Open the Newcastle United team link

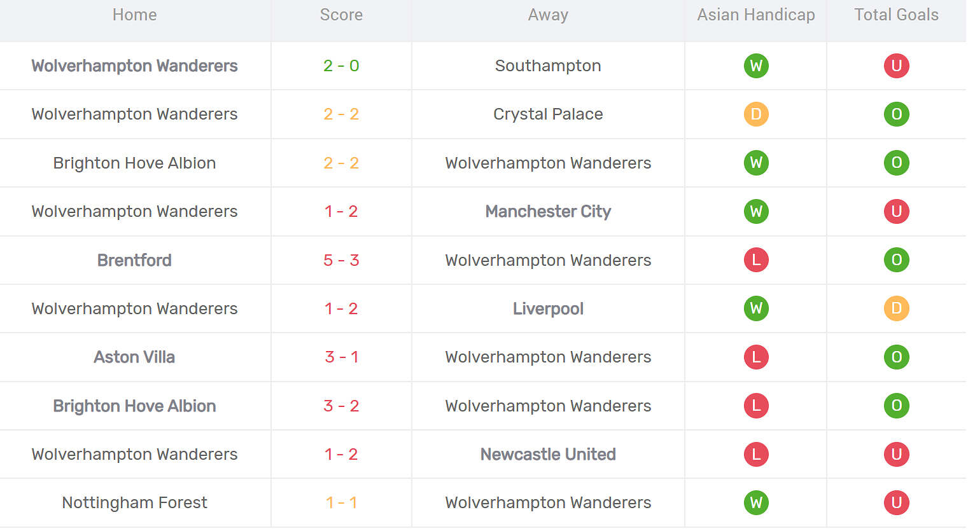click(548, 454)
